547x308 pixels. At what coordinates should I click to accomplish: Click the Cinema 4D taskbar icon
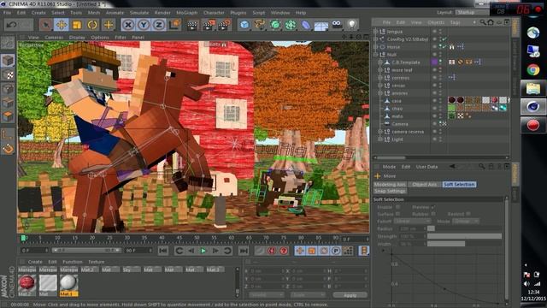tap(533, 107)
